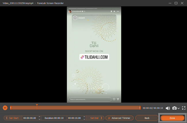The image size is (187, 123).
Task: Open the Advanced Trimmer
Action: point(119,118)
